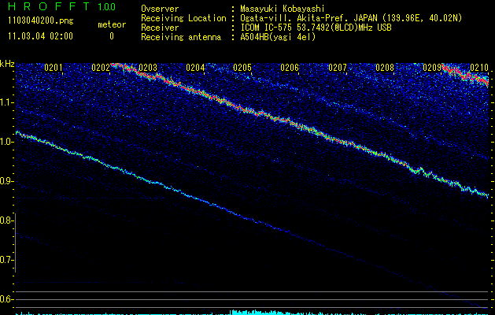Click time marker 0207
The height and width of the screenshot is (315, 495).
coord(338,68)
